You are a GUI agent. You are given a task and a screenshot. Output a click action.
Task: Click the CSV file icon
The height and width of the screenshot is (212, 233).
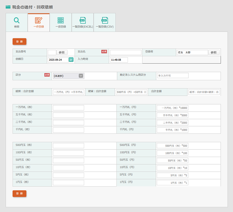[x=104, y=20]
